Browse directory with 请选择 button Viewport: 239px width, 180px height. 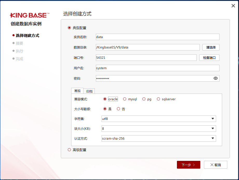(x=211, y=47)
